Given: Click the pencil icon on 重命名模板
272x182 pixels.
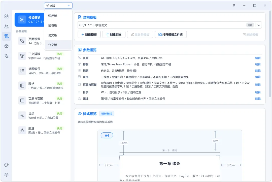Looking at the screenshot, I should pos(132,35).
